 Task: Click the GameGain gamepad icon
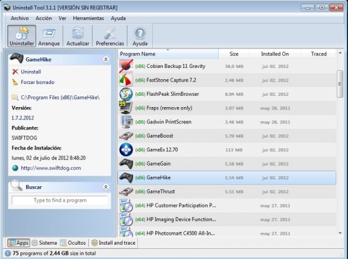(x=126, y=164)
